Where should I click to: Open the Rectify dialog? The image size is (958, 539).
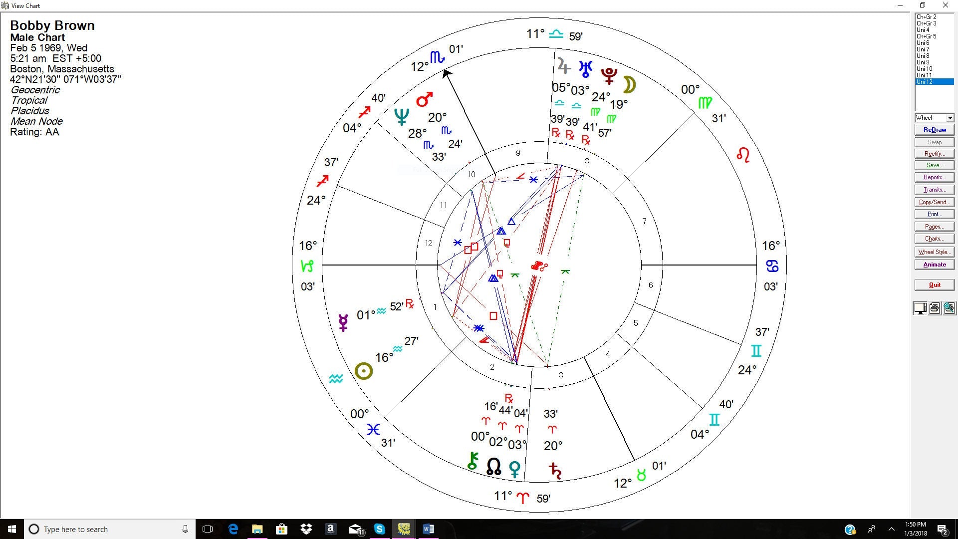click(x=934, y=154)
